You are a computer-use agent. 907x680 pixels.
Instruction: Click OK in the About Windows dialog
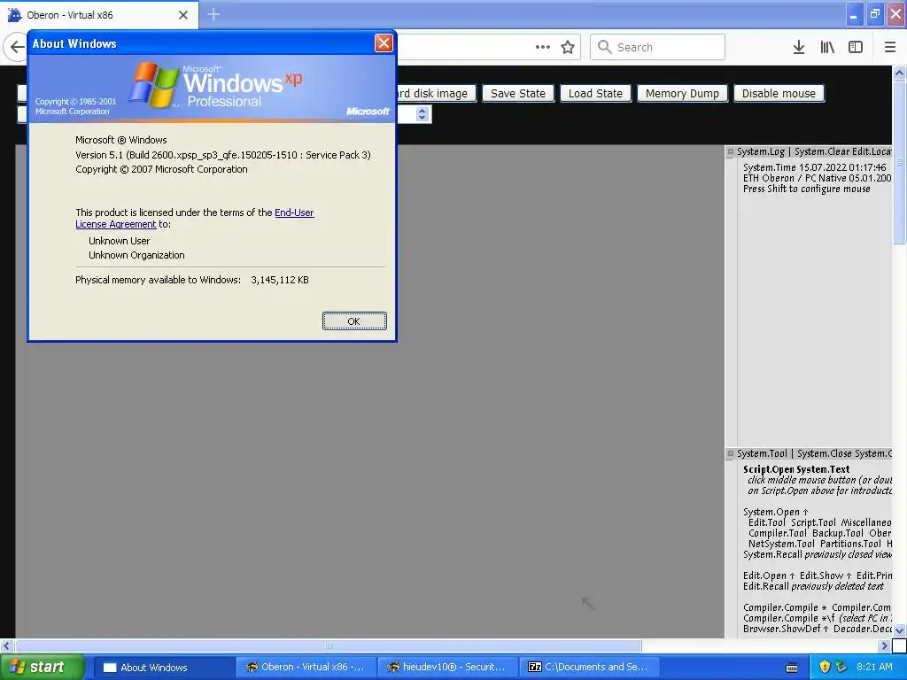coord(354,321)
